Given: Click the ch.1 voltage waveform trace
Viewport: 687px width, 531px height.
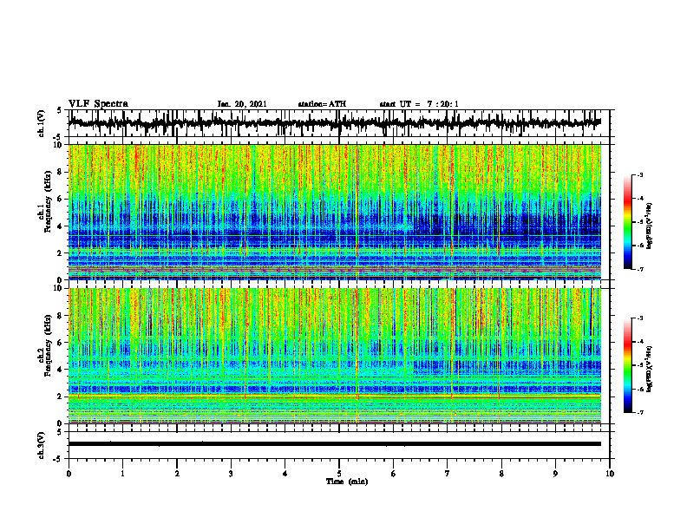Looking at the screenshot, I should [x=335, y=123].
